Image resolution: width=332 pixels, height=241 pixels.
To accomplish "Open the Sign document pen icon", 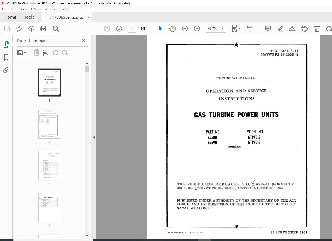I will tap(292, 29).
